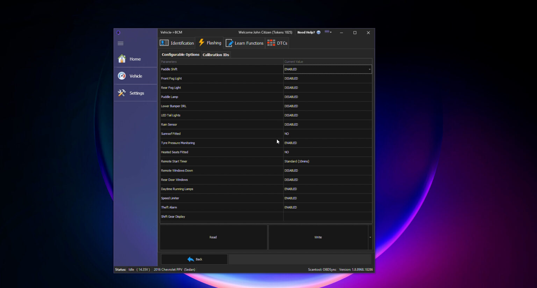Select the Tyre Pressure Monitoring parameter
Screen dimensions: 537x288
coord(222,143)
